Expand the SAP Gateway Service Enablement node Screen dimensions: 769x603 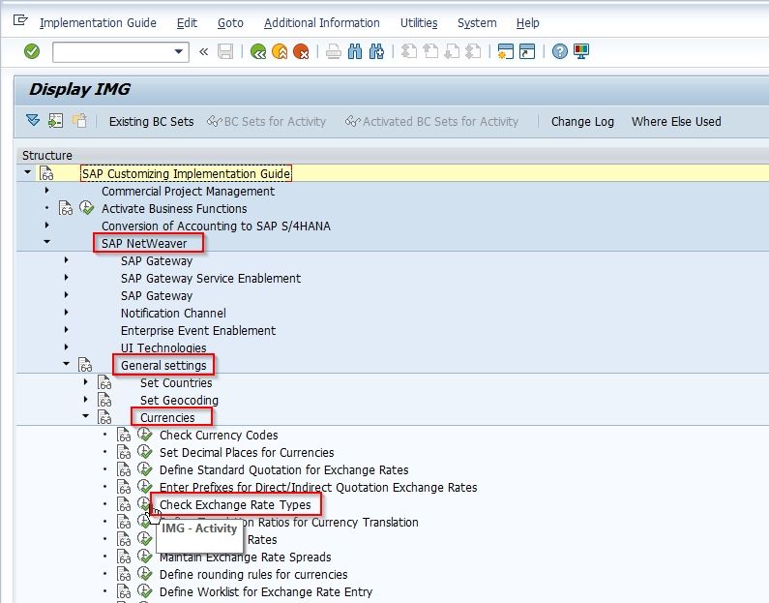66,277
